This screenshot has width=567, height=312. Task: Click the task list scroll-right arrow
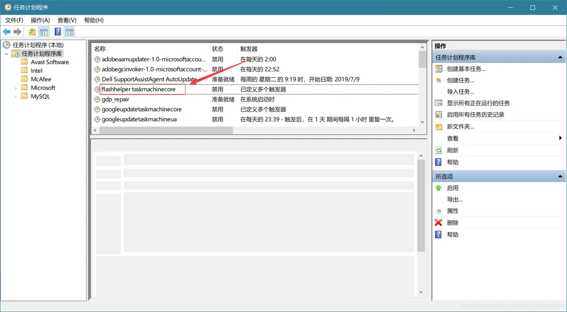414,130
